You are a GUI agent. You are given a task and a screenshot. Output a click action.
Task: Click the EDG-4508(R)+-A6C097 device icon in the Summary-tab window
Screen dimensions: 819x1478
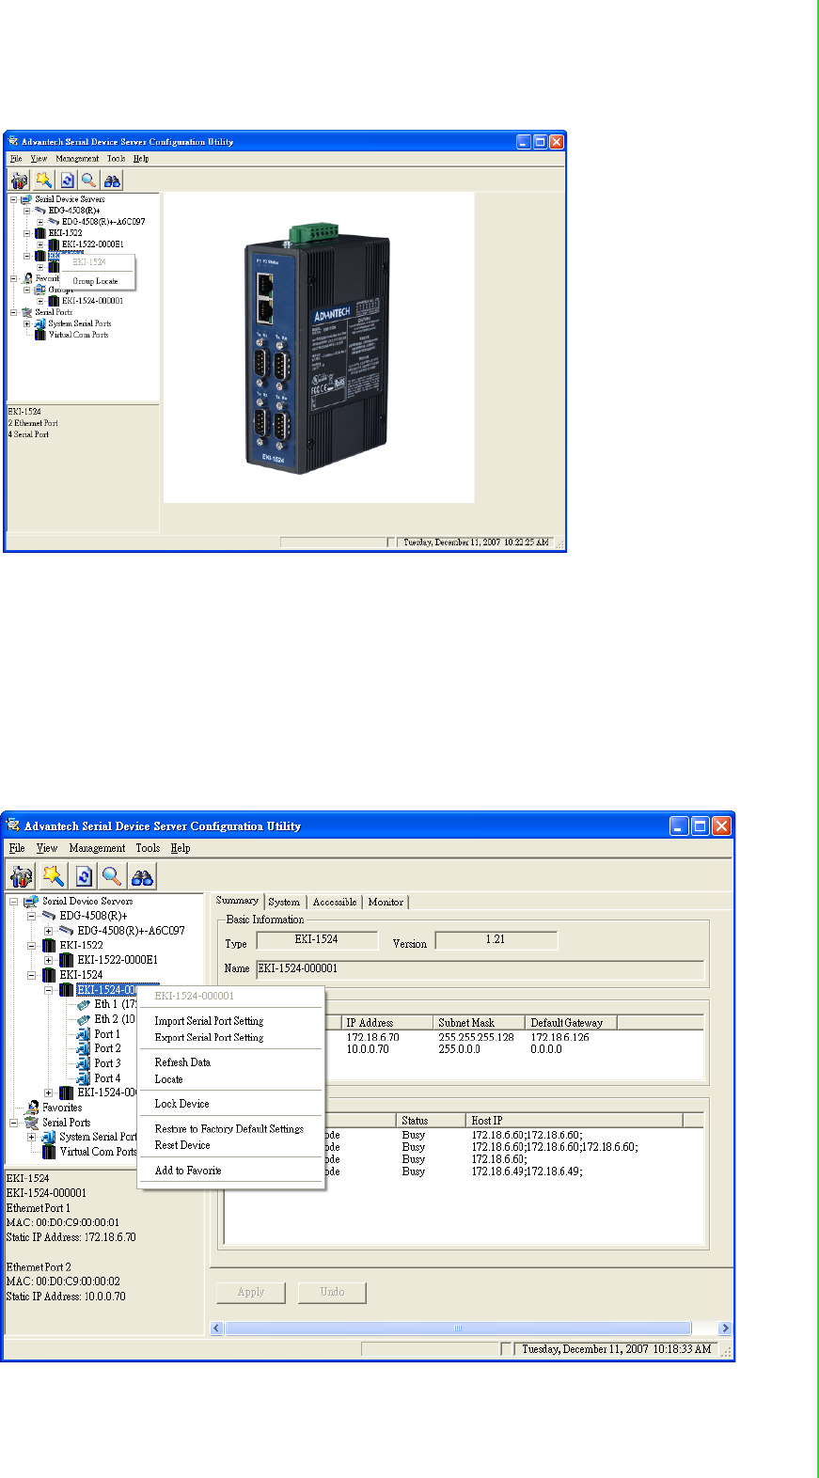pos(67,930)
